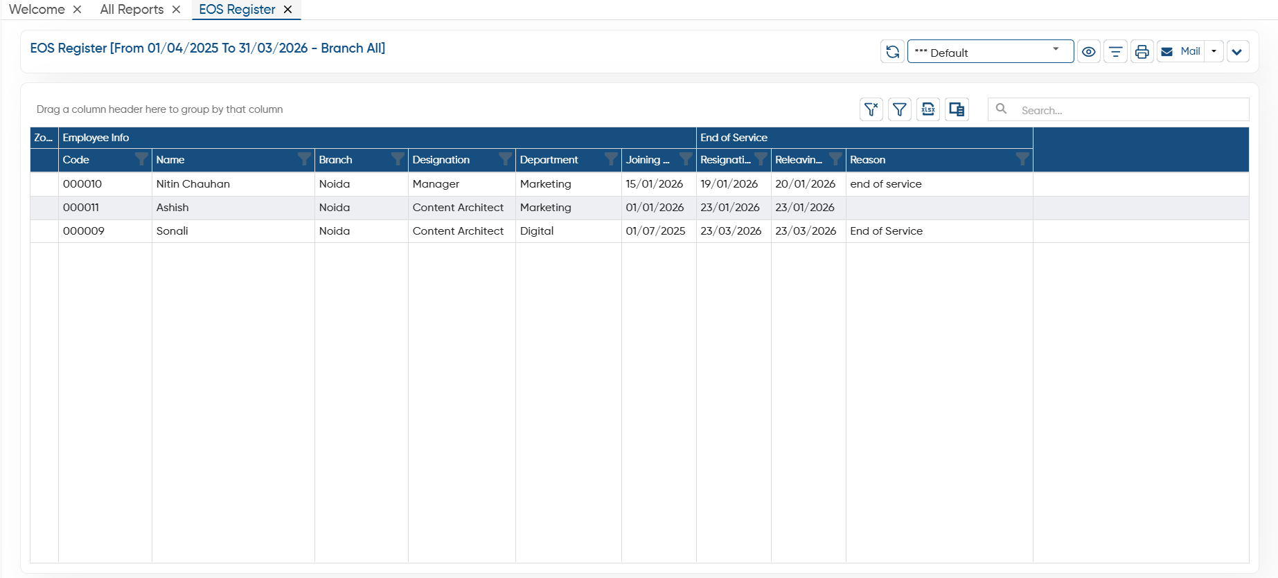This screenshot has height=578, width=1278.
Task: Filter the Joining date column
Action: pos(686,159)
